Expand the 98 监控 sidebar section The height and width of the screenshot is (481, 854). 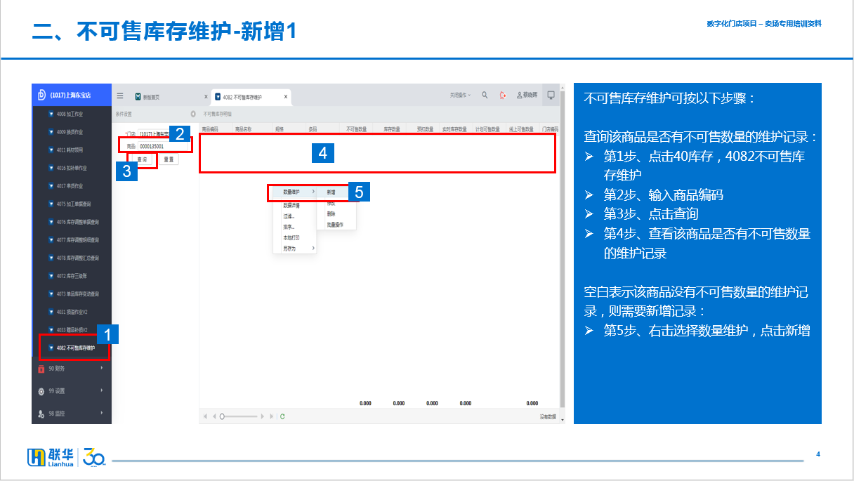coord(72,414)
